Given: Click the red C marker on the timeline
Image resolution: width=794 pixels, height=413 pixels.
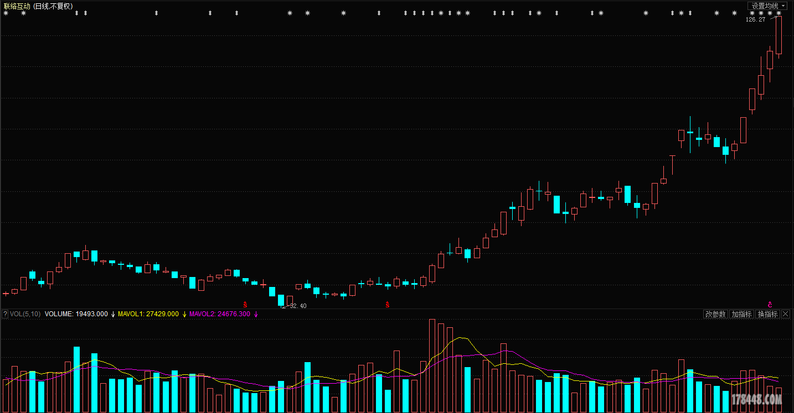Looking at the screenshot, I should coord(770,304).
